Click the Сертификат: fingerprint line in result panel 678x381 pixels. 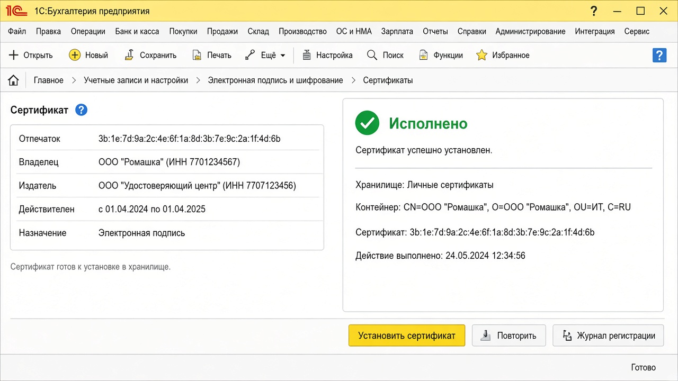click(475, 232)
